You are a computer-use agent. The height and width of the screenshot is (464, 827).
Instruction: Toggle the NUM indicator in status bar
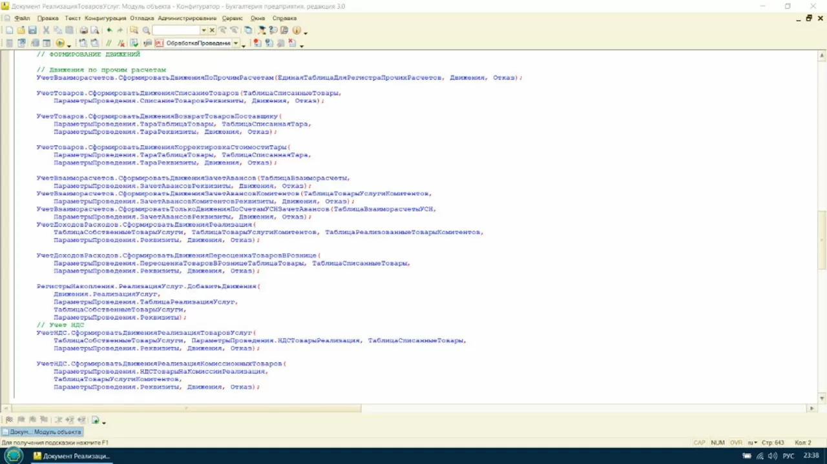pos(718,443)
